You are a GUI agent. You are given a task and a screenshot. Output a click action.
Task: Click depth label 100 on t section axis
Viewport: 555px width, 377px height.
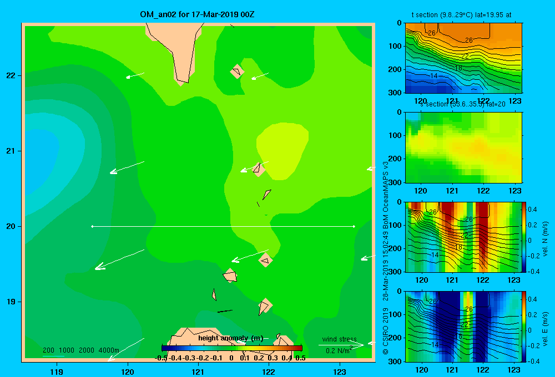click(395, 46)
